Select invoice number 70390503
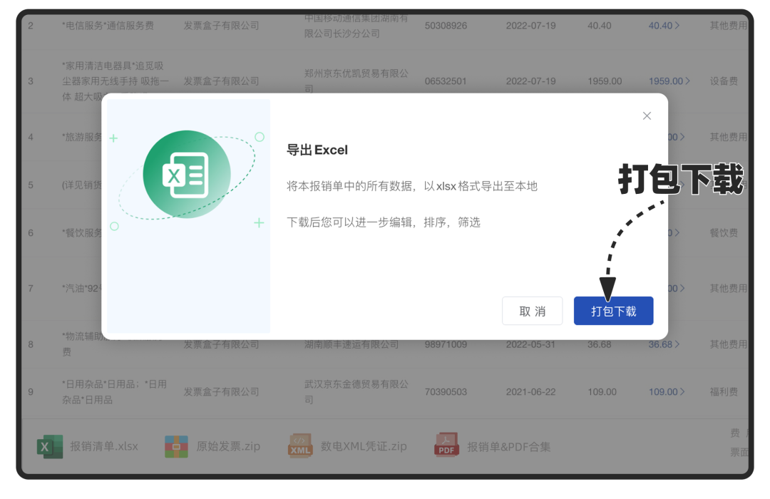Viewport: 770px width, 499px height. (x=446, y=392)
